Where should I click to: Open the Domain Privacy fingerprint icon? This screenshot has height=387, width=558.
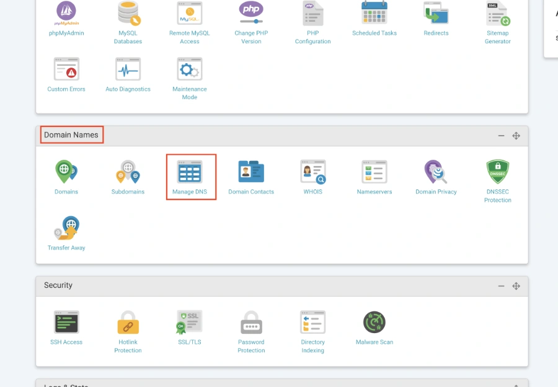click(x=436, y=172)
